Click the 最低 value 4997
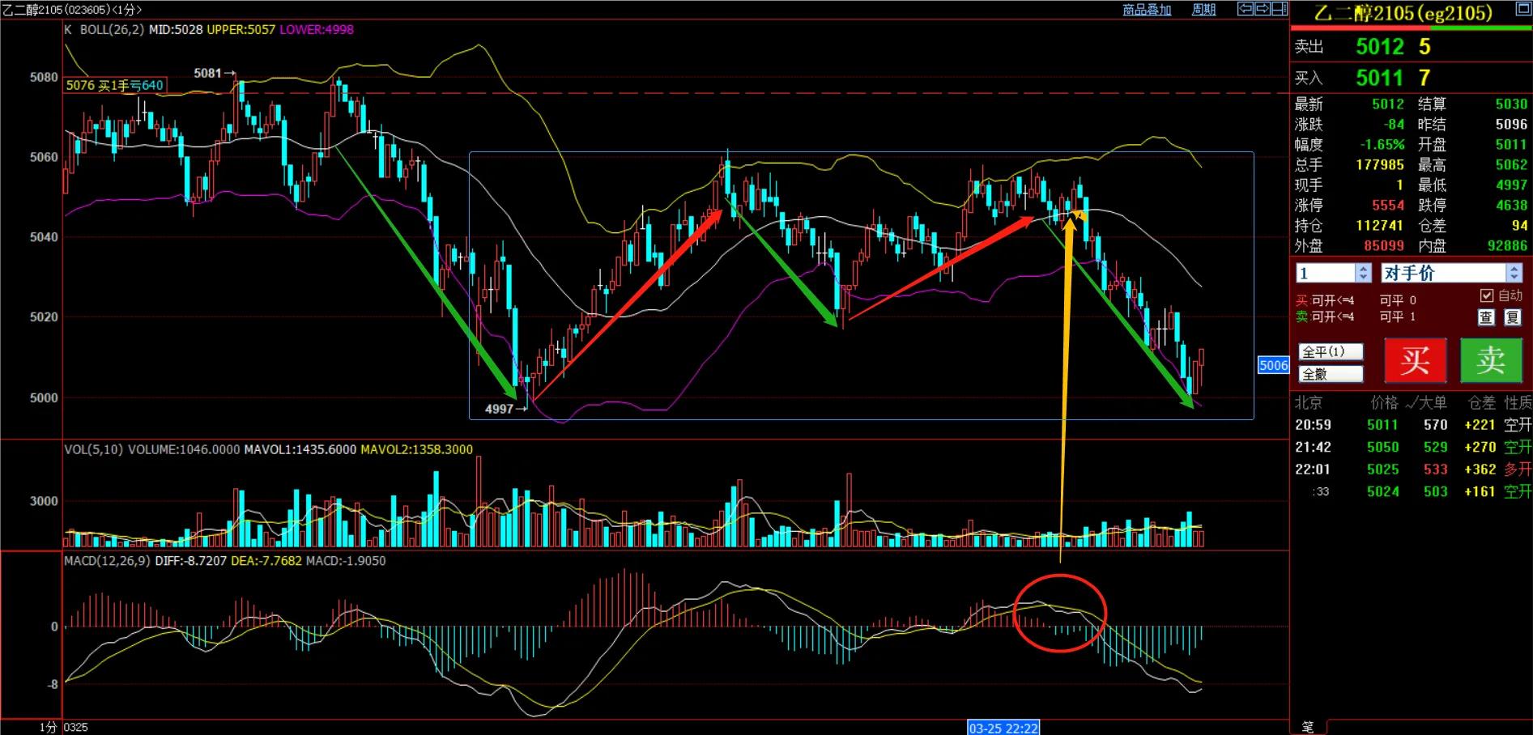1533x735 pixels. coord(1511,185)
